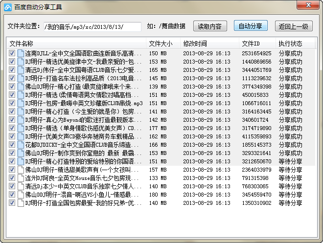Sort by 文件名称 column header
The image size is (323, 243).
click(x=76, y=44)
